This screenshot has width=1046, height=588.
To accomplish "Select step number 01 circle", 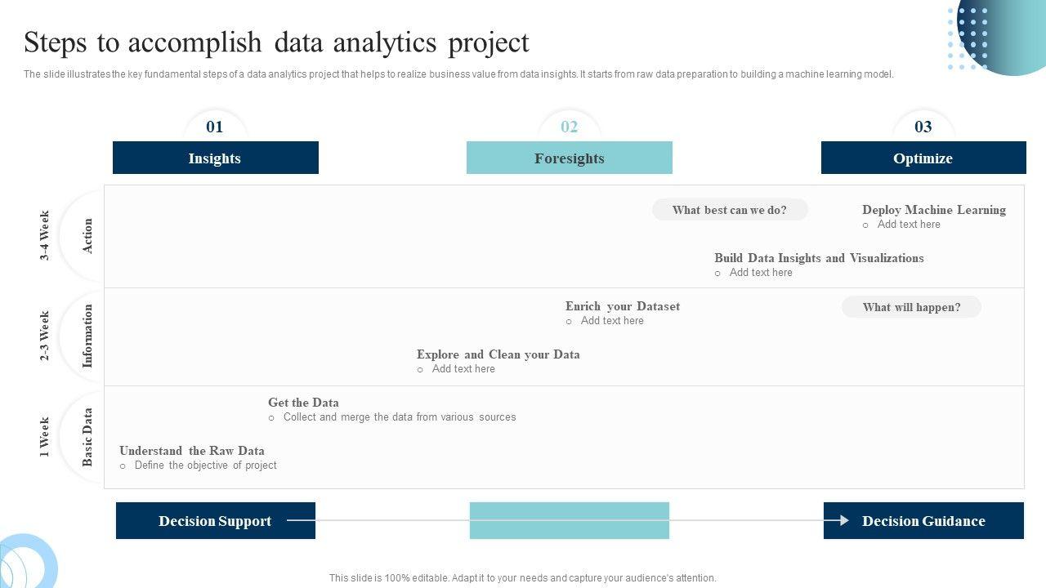I will (215, 127).
